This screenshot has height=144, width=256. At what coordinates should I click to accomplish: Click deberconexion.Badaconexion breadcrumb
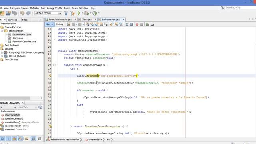(65, 140)
